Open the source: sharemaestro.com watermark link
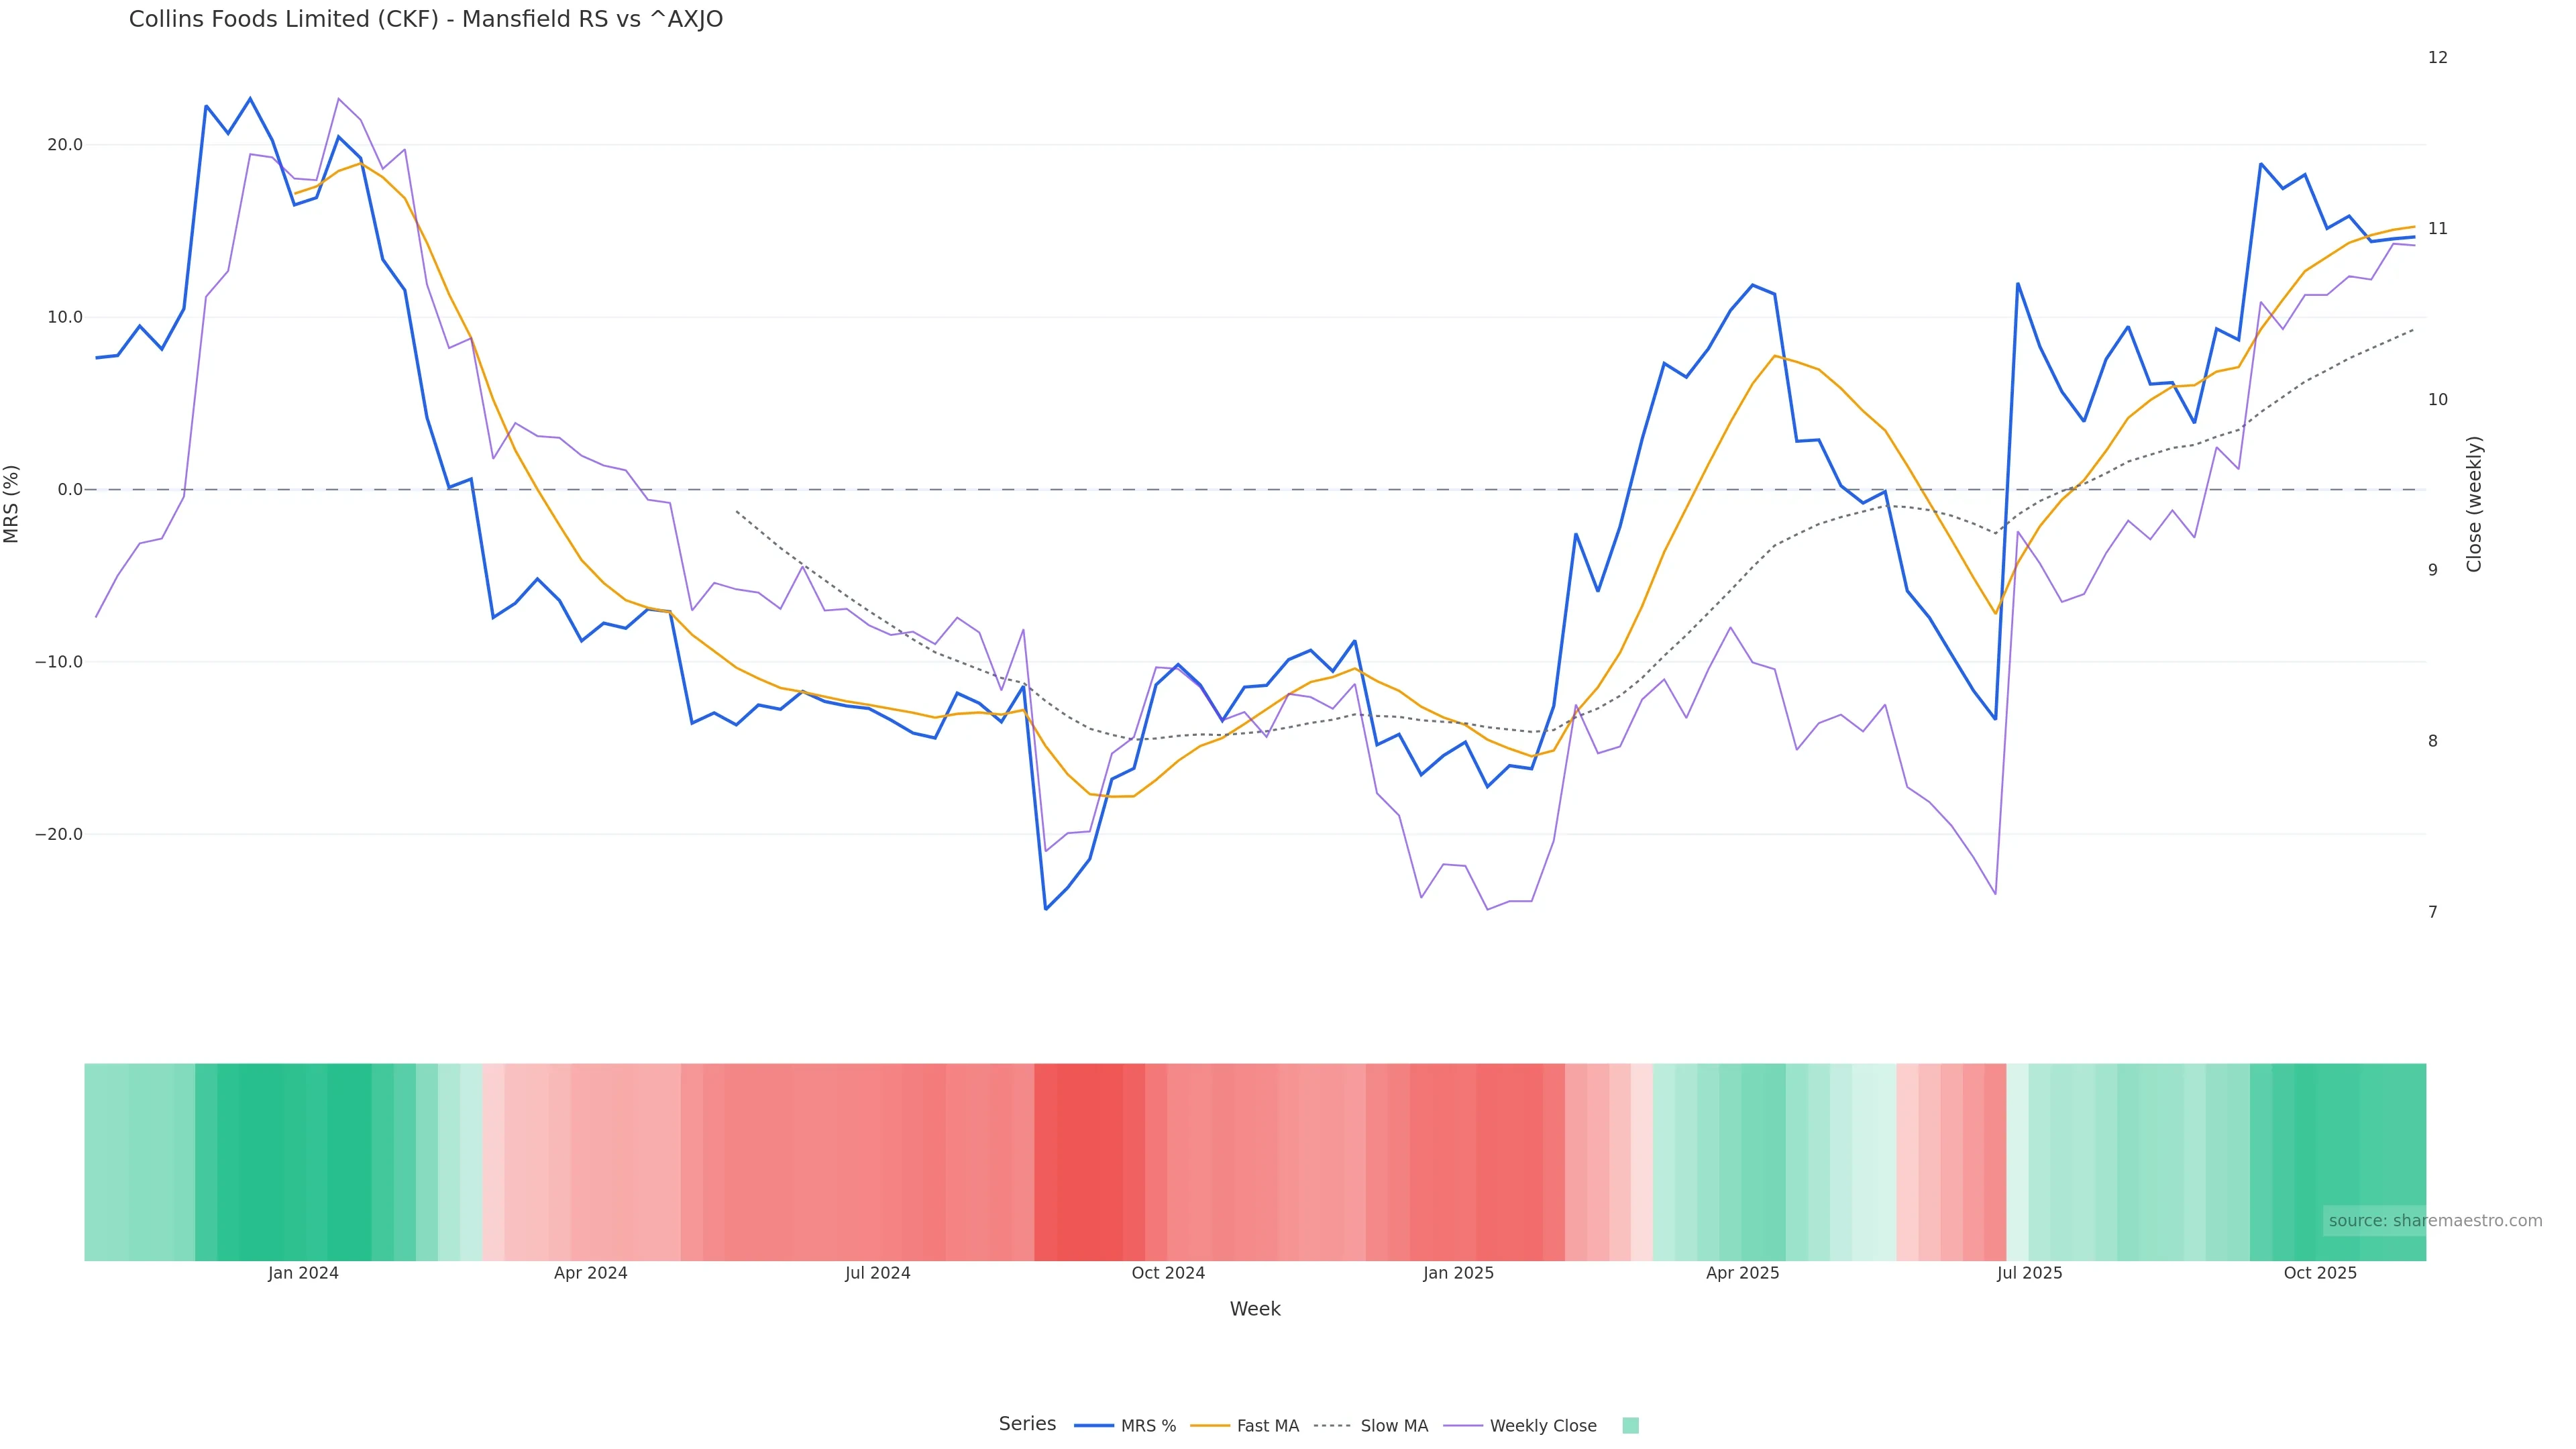This screenshot has width=2576, height=1449. click(x=2435, y=1221)
